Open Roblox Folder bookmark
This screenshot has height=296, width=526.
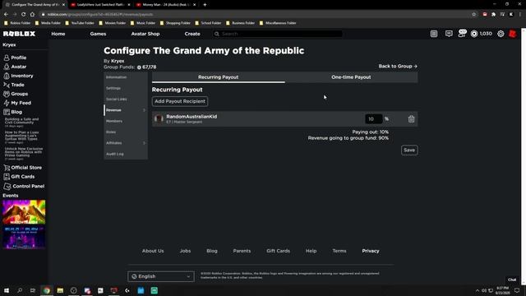click(18, 23)
